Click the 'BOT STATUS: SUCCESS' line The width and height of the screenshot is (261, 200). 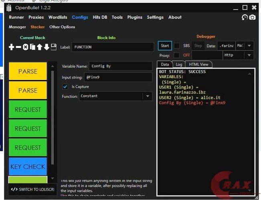coord(182,72)
